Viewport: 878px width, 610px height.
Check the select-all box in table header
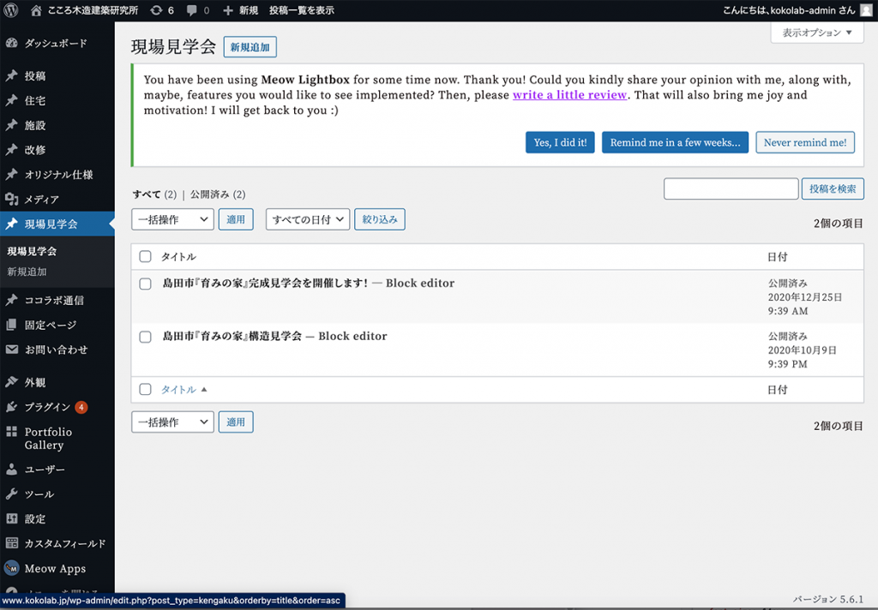click(x=145, y=257)
